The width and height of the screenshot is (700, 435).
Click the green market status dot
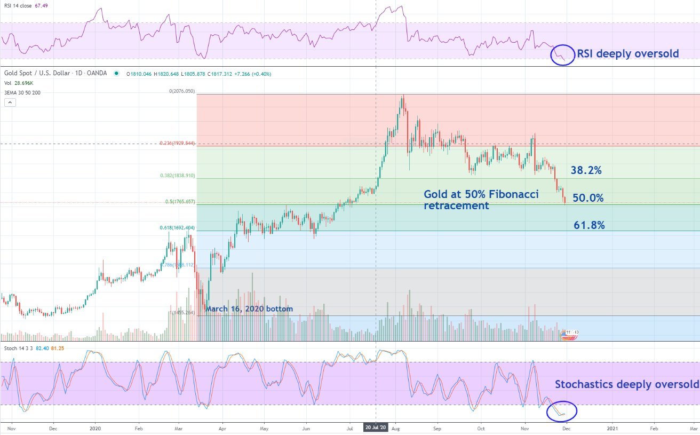click(x=116, y=73)
